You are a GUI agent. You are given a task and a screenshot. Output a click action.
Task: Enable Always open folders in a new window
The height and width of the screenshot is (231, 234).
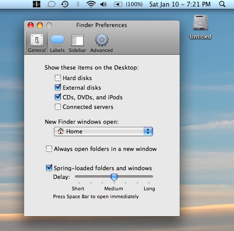click(49, 149)
